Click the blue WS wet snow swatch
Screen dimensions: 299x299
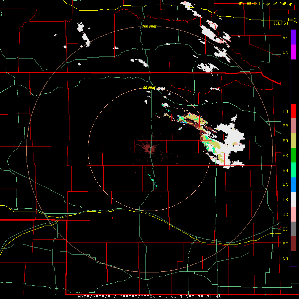click(x=293, y=185)
